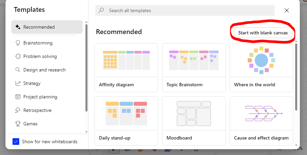307x155 pixels.
Task: Click Search all templates field
Action: pos(185,10)
